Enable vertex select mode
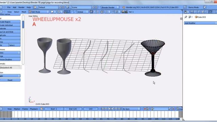Image resolution: width=217 pixels, height=122 pixels. point(91,12)
